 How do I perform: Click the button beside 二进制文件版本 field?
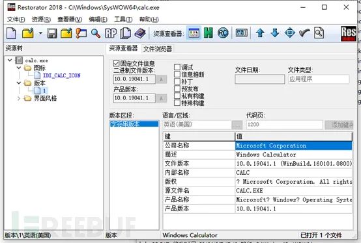pos(161,79)
